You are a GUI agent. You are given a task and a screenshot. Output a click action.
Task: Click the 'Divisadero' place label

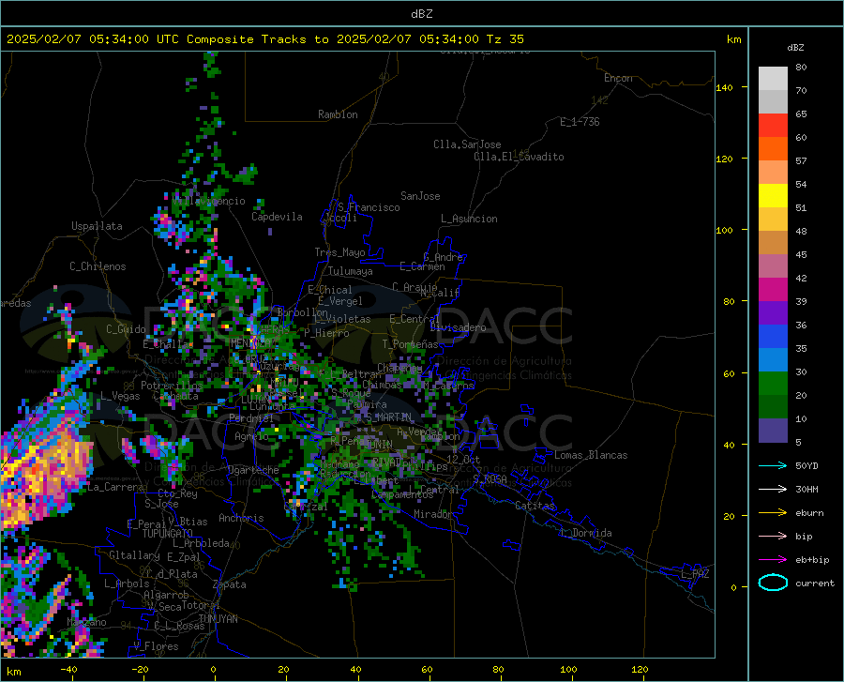(458, 327)
